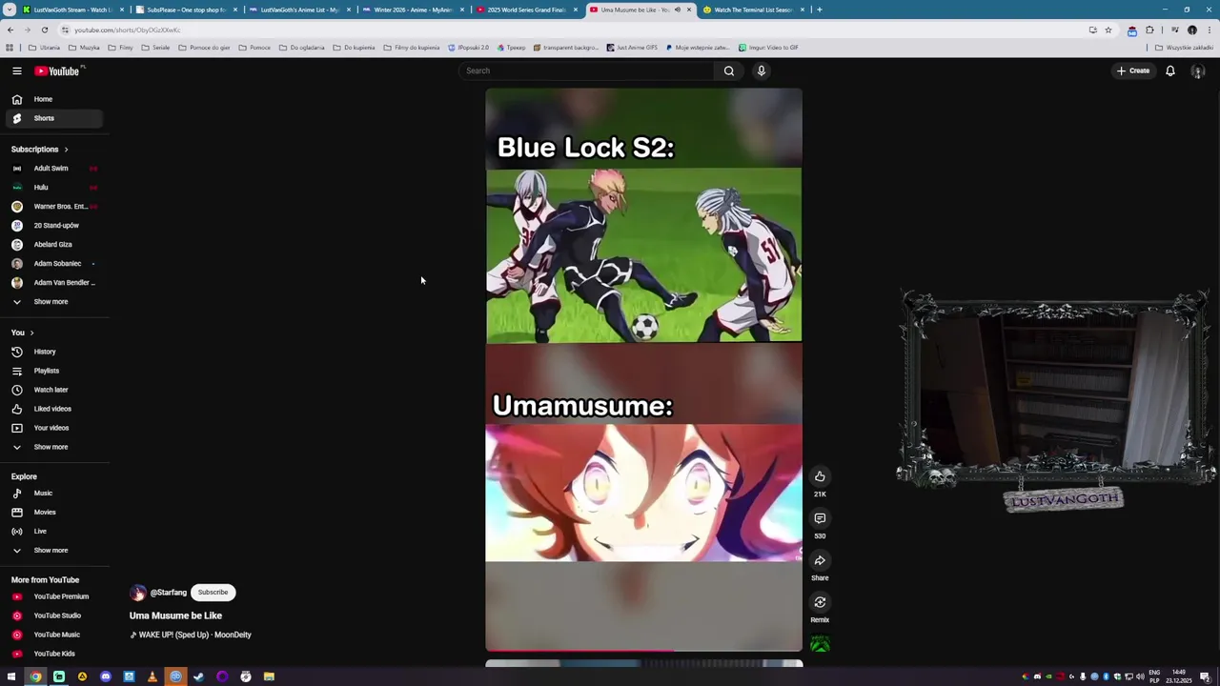1220x686 pixels.
Task: Open Abelard Giza channel
Action: (x=52, y=245)
